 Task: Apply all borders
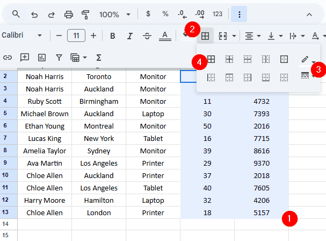211,59
